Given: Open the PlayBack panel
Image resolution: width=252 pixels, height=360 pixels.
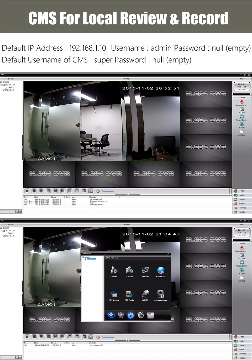Looking at the screenshot, I should point(242,204).
